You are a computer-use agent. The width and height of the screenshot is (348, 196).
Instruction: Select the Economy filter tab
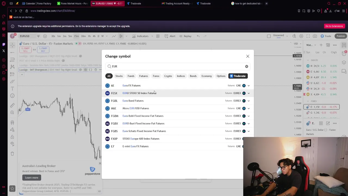click(207, 76)
